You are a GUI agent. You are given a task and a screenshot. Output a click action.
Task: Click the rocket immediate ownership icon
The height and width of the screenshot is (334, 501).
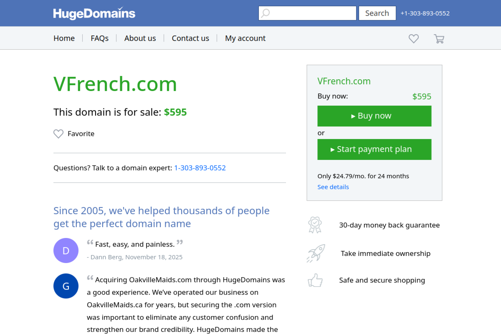click(316, 253)
